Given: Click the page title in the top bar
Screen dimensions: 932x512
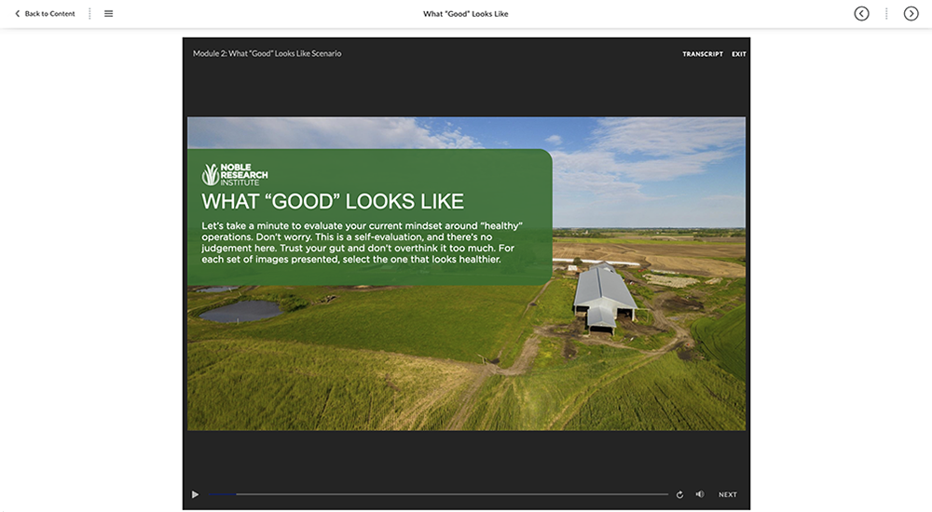Looking at the screenshot, I should click(465, 14).
